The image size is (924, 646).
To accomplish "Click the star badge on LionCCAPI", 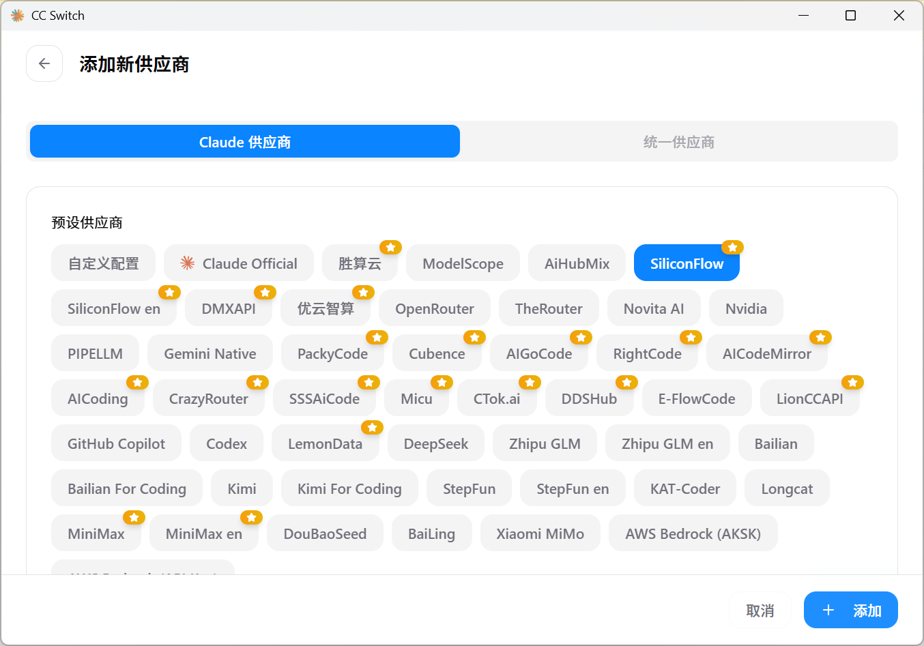I will pos(852,382).
